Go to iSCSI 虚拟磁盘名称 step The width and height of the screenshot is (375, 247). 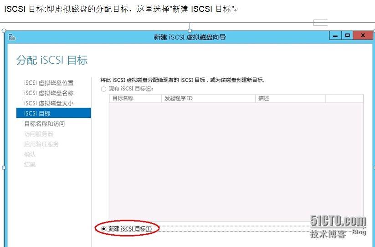[49, 93]
